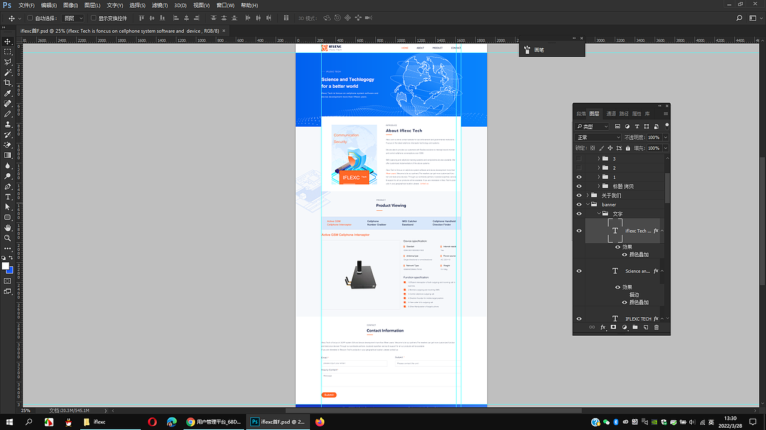Collapse the banner layer group

point(588,205)
